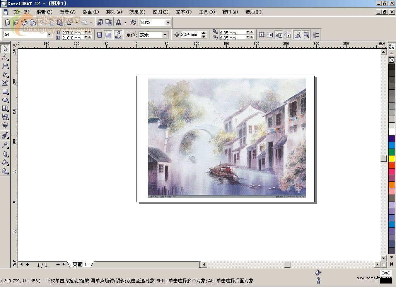Toggle Dynamic Guides

[x=287, y=35]
